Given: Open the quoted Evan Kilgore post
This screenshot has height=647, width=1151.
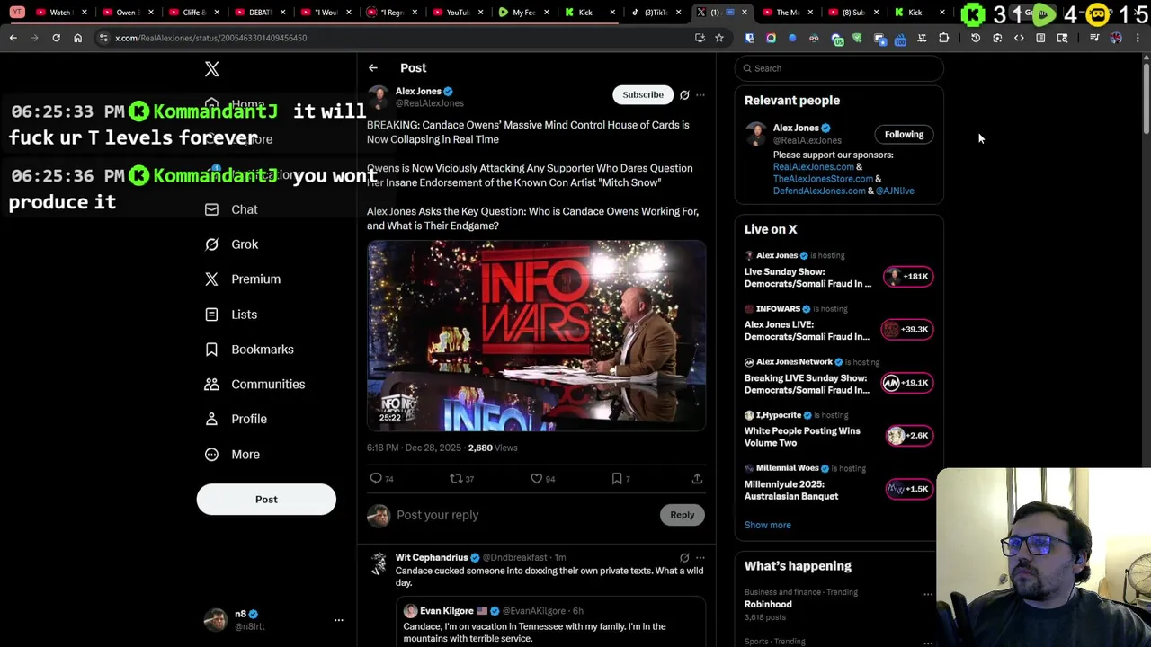Looking at the screenshot, I should pos(551,624).
